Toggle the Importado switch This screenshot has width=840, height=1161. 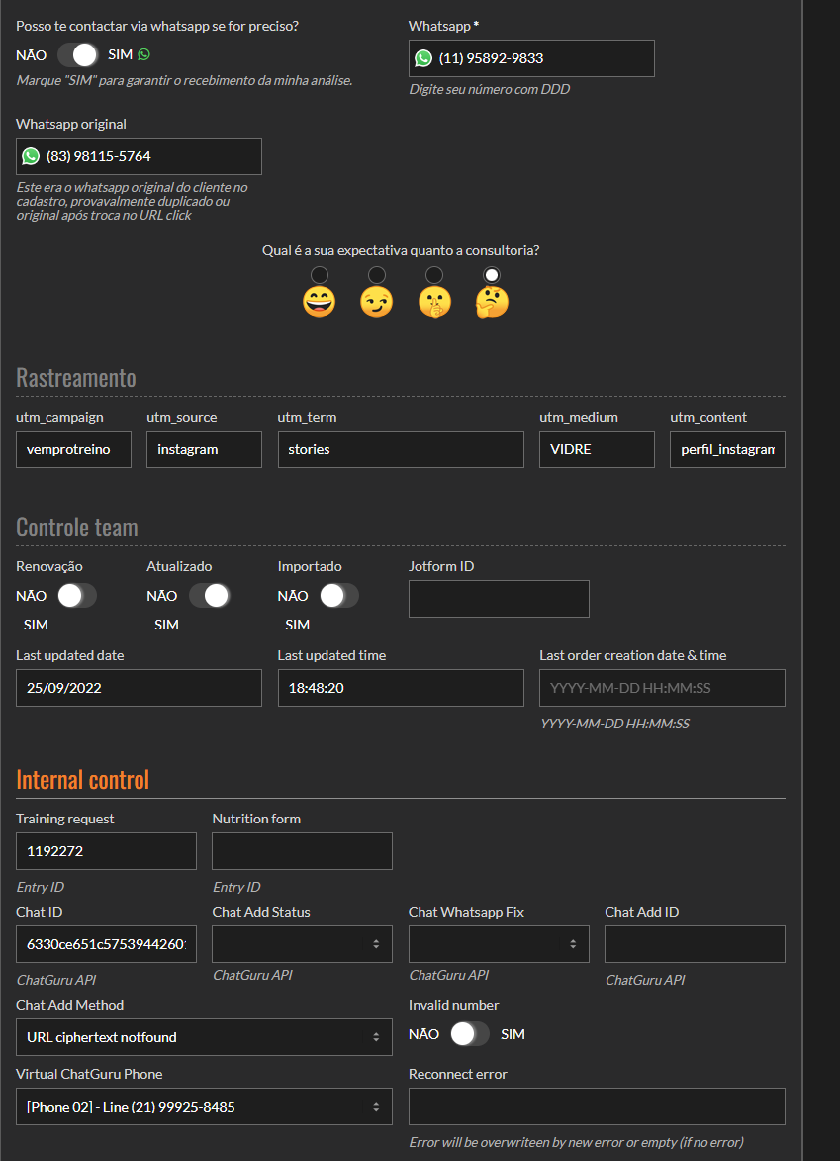pos(339,596)
